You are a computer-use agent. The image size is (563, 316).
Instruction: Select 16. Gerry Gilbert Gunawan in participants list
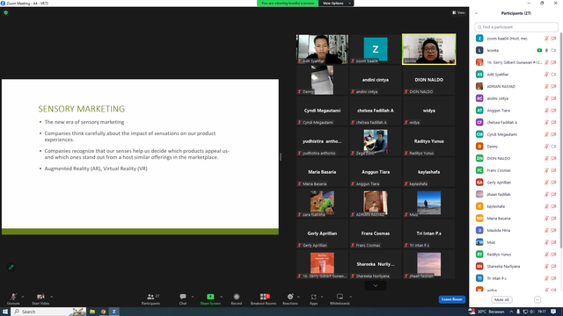tap(516, 62)
